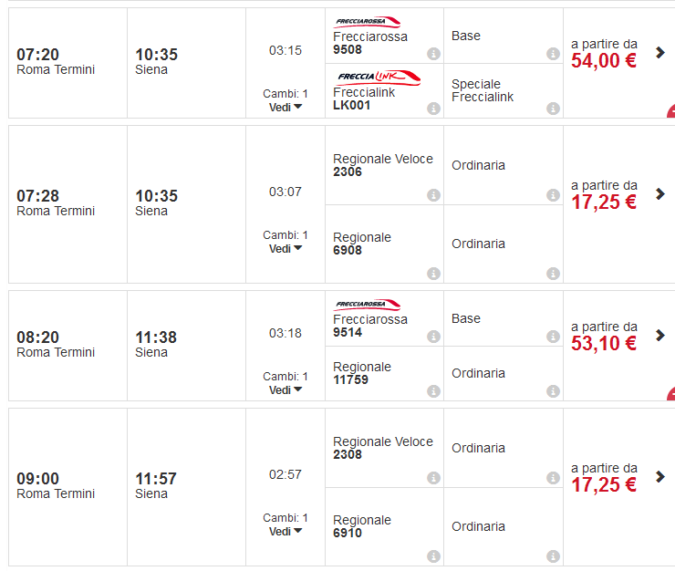This screenshot has width=675, height=571.
Task: Choose the 09:00 trip priced 17,25 €
Action: click(660, 476)
